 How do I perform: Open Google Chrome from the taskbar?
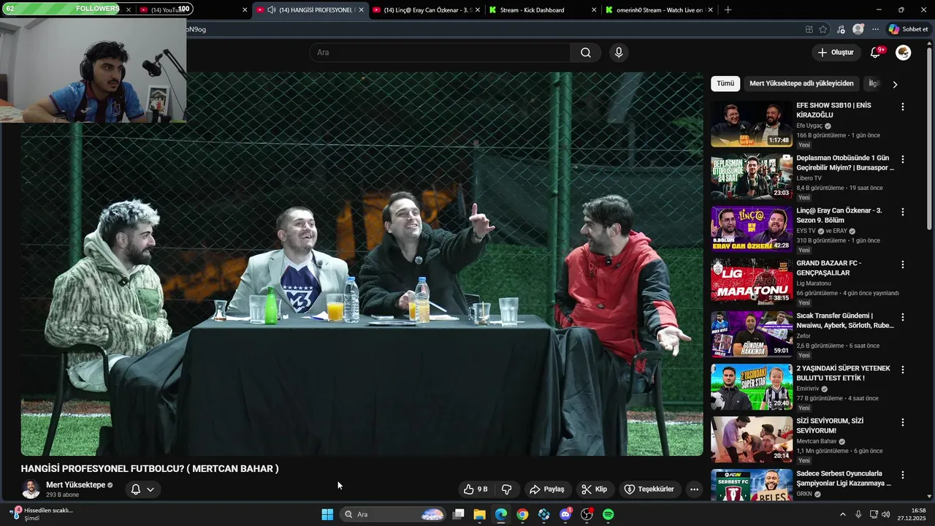point(522,514)
